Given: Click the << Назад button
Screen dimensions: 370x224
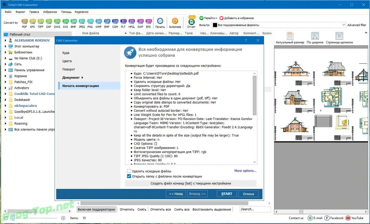Looking at the screenshot, I should 176,194.
